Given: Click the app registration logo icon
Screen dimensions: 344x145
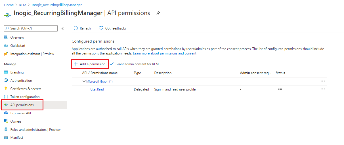Looking at the screenshot, I should [x=7, y=15].
